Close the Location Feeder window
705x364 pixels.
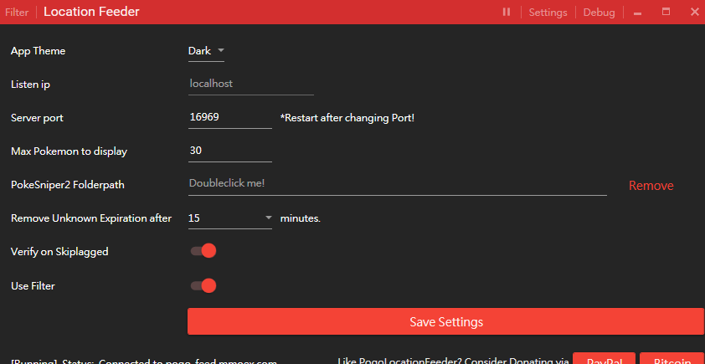[x=694, y=13]
